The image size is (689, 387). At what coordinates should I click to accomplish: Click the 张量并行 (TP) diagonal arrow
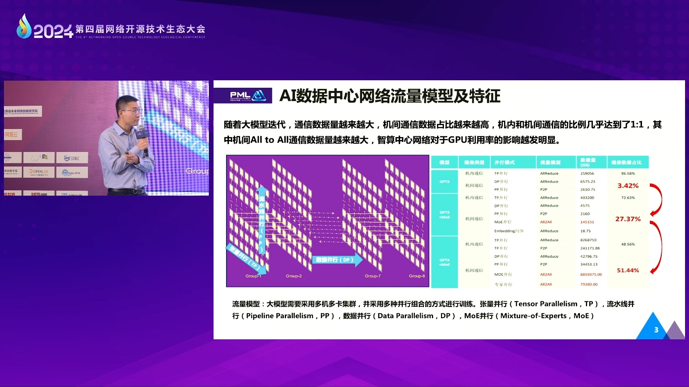click(x=246, y=259)
